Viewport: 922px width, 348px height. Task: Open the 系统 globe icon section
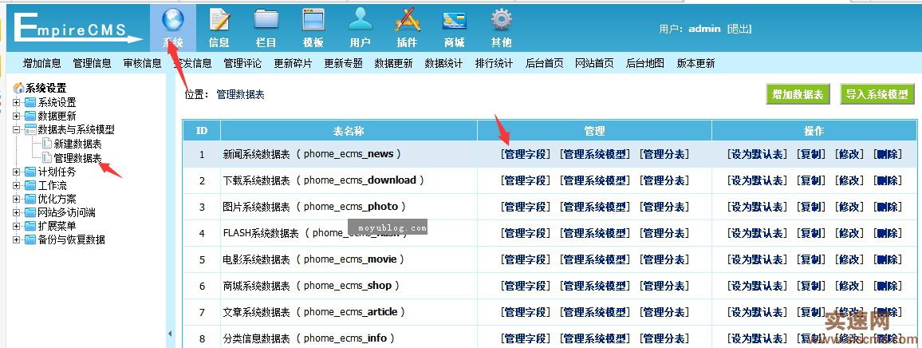173,28
